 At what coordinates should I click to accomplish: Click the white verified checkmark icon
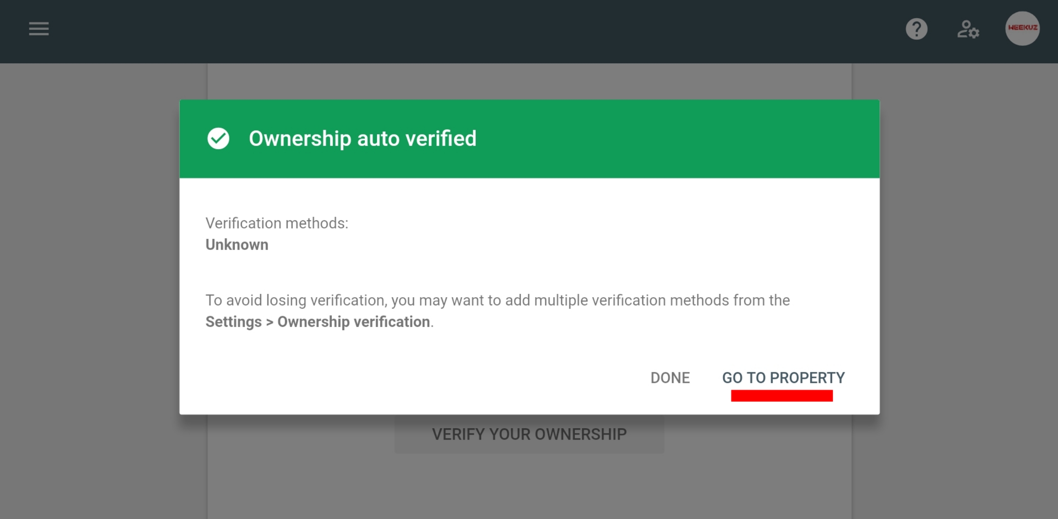(x=218, y=138)
